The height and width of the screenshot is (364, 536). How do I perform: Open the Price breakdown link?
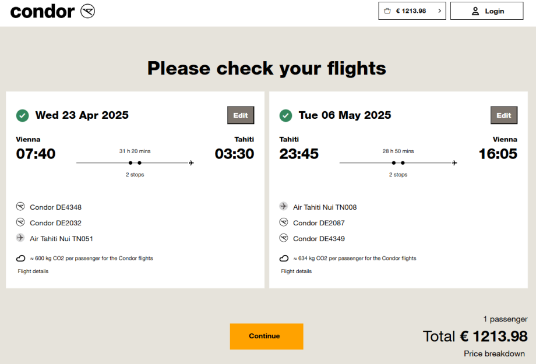point(494,354)
